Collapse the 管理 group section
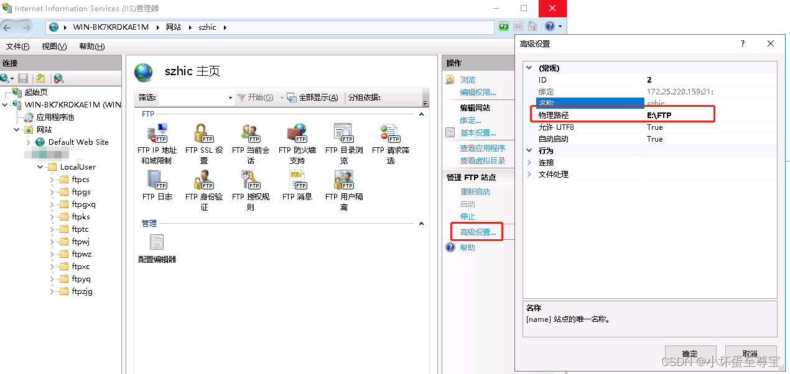790x374 pixels. pos(421,223)
